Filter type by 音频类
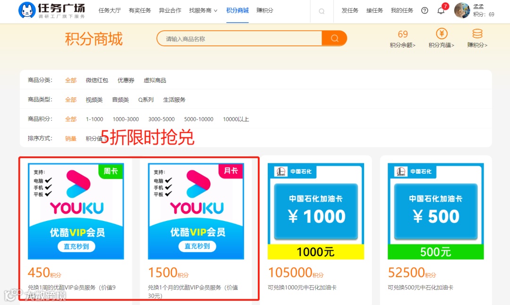 click(x=120, y=100)
